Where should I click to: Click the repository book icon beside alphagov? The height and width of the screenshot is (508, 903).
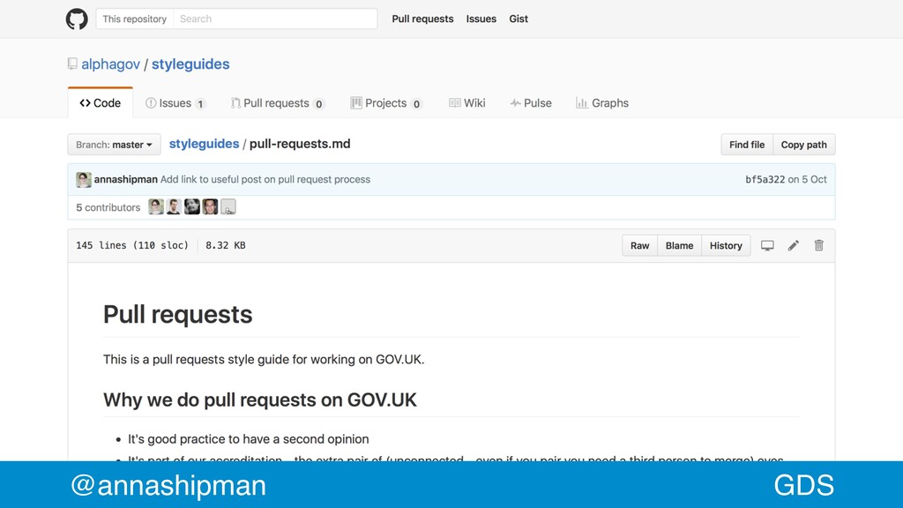click(72, 63)
